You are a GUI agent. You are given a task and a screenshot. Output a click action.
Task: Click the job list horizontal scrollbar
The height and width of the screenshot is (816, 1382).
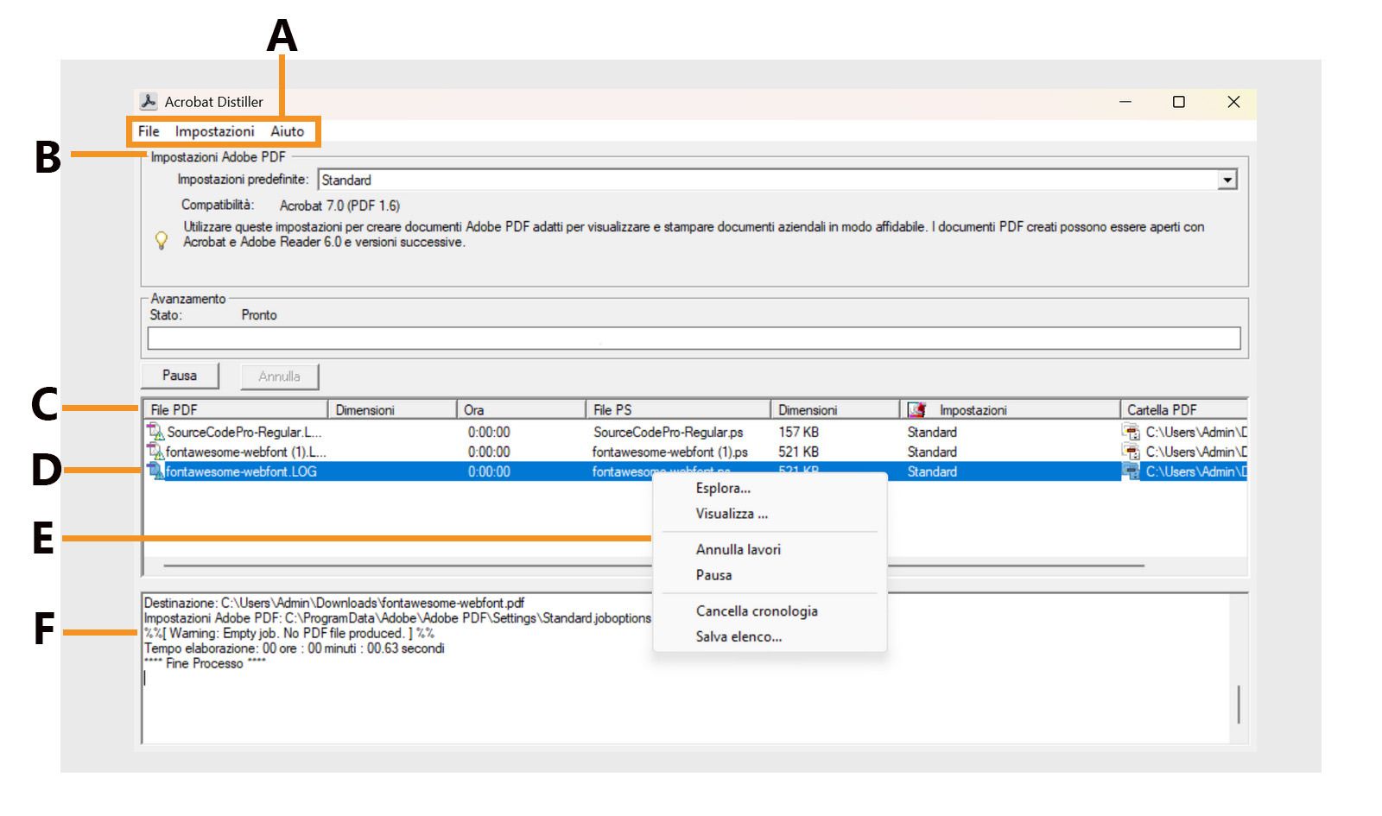coord(654,566)
